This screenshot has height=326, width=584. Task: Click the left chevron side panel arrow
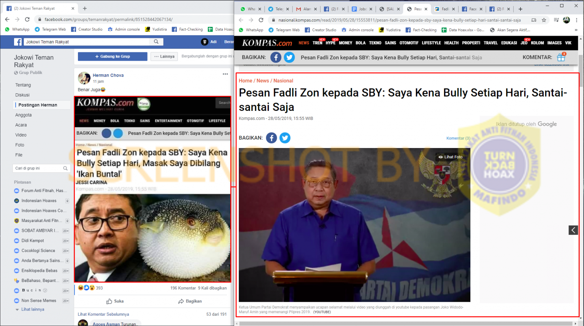point(573,230)
